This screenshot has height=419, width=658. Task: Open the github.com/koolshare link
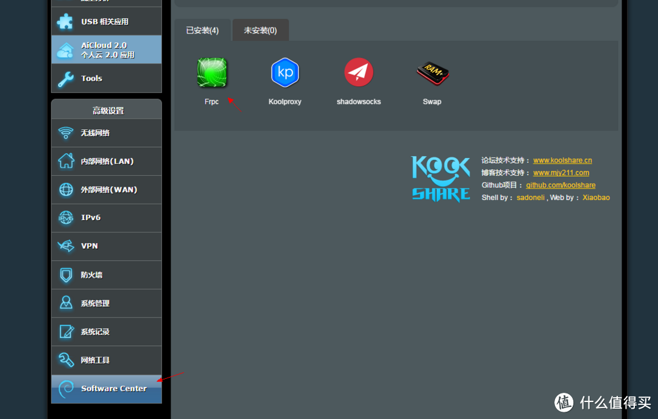(x=561, y=185)
